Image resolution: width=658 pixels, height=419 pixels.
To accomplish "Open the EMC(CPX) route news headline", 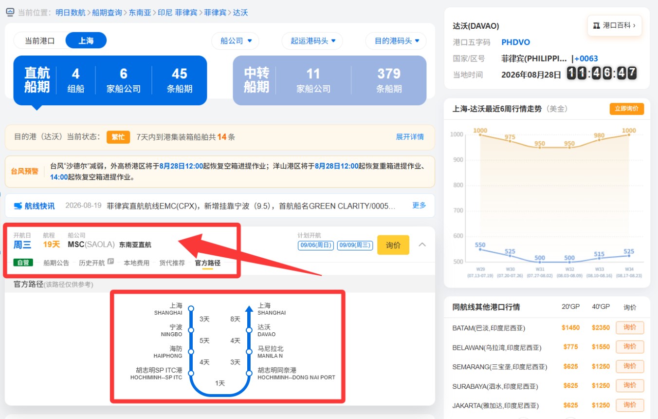I will pyautogui.click(x=251, y=206).
